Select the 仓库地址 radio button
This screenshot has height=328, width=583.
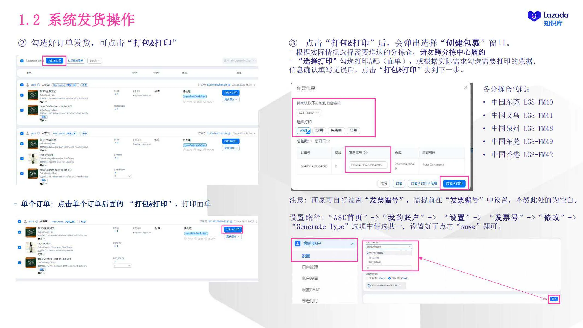[389, 278]
